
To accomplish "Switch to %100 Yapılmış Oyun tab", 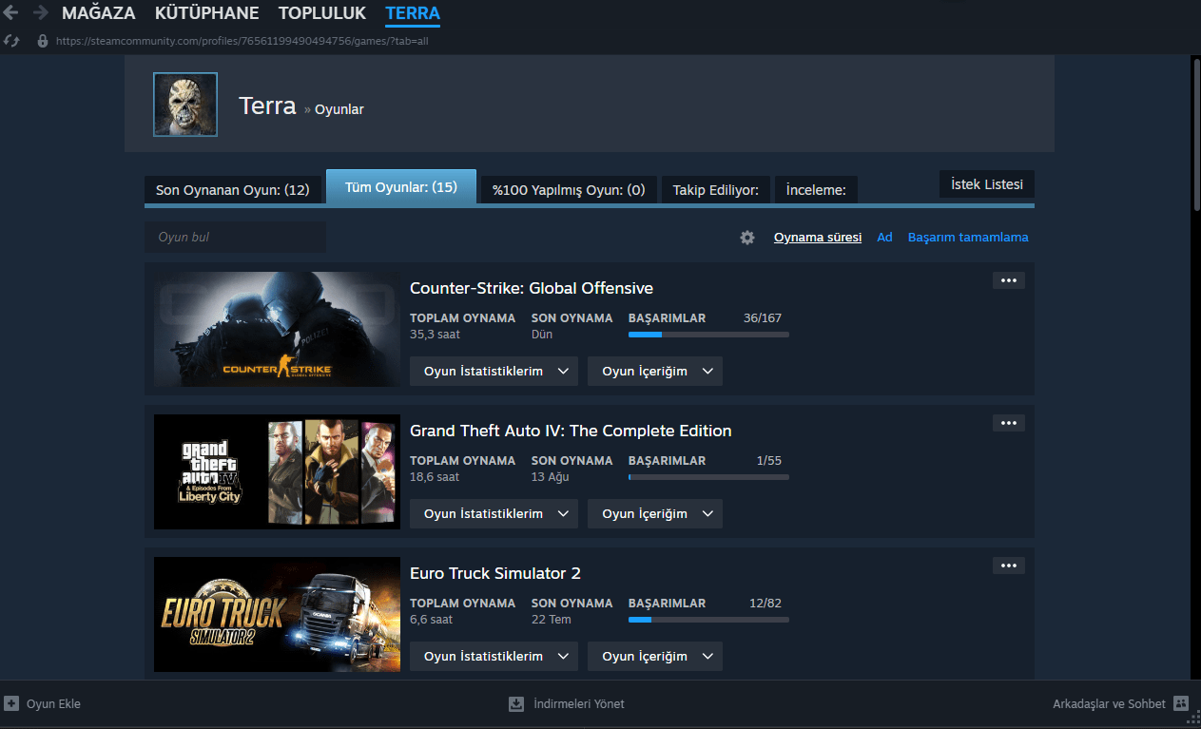I will point(569,189).
